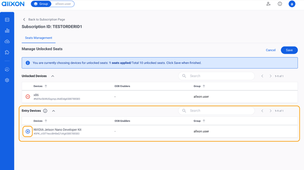Open the bar chart analytics sidebar icon
304x170 pixels.
pos(7,31)
